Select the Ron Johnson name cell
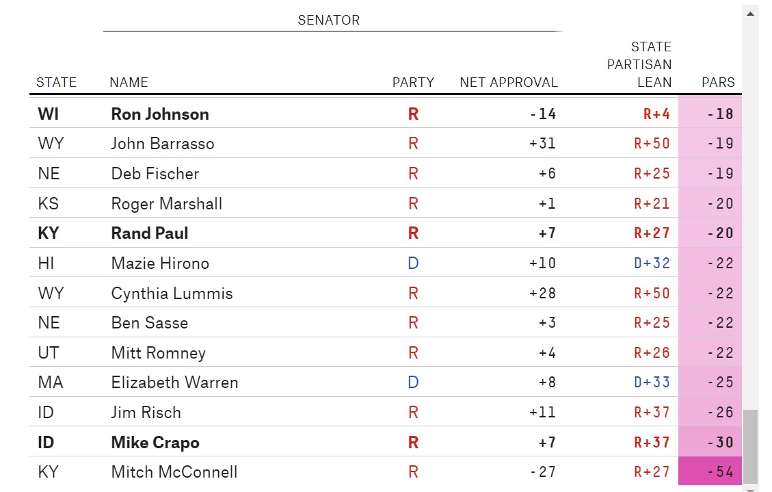The image size is (772, 492). [160, 114]
